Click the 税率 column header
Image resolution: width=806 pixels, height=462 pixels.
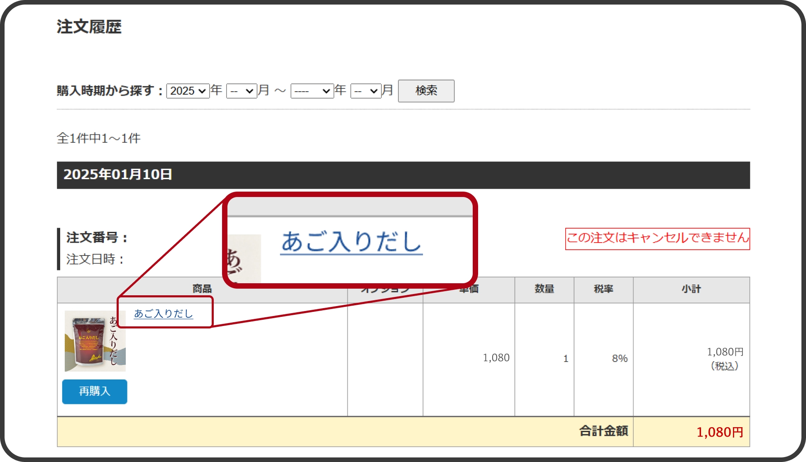point(603,289)
